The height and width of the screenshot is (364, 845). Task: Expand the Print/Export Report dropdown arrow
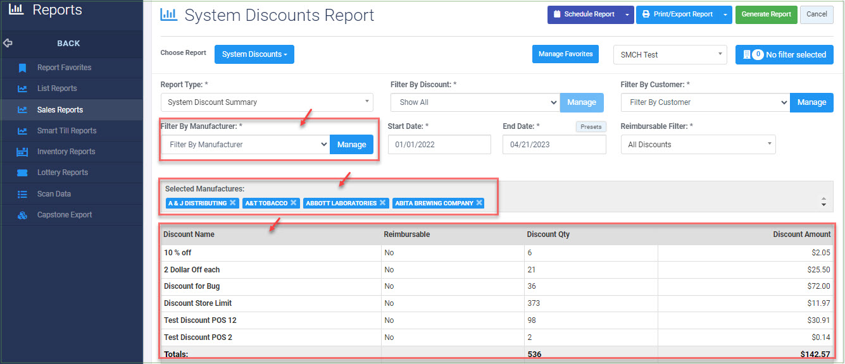tap(725, 15)
